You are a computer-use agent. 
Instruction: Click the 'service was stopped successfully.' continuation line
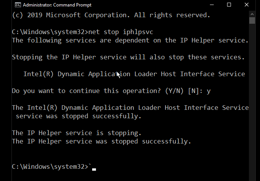point(78,116)
